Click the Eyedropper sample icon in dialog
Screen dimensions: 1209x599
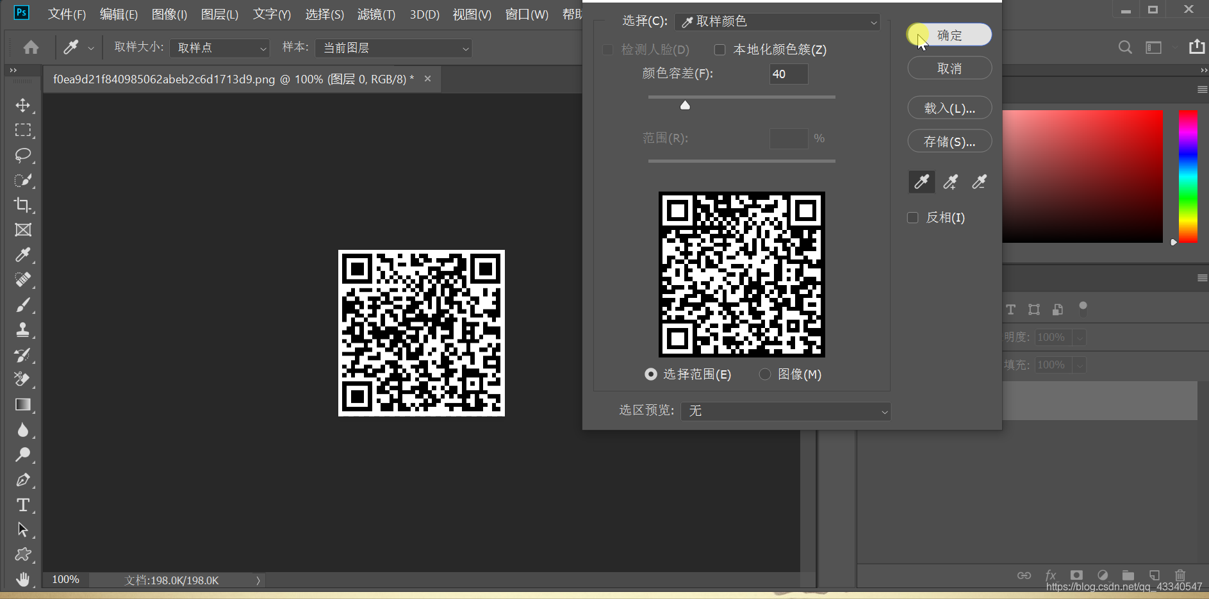(x=921, y=182)
